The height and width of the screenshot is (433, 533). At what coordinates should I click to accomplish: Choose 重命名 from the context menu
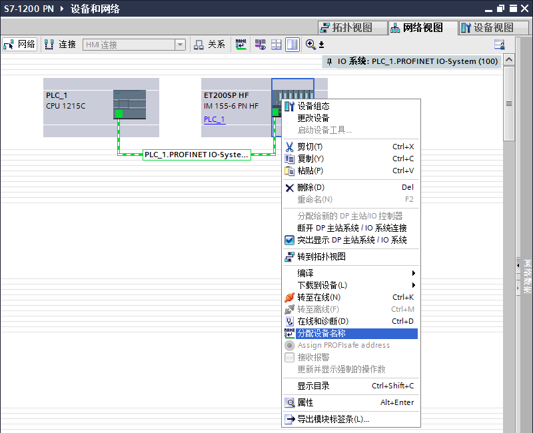coord(351,199)
